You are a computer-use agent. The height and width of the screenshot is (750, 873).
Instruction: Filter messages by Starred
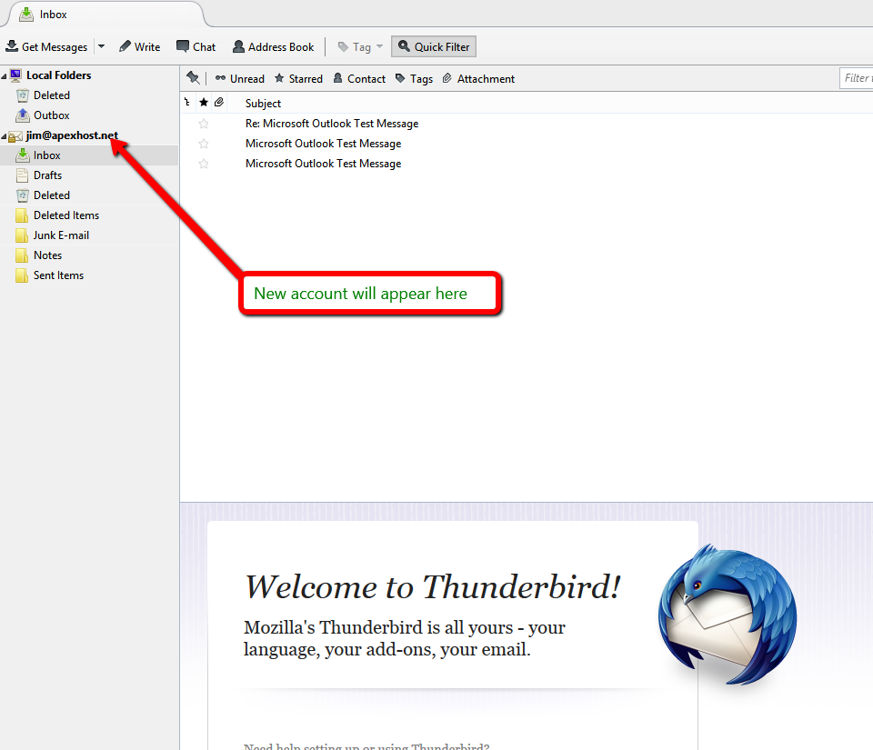pos(298,79)
